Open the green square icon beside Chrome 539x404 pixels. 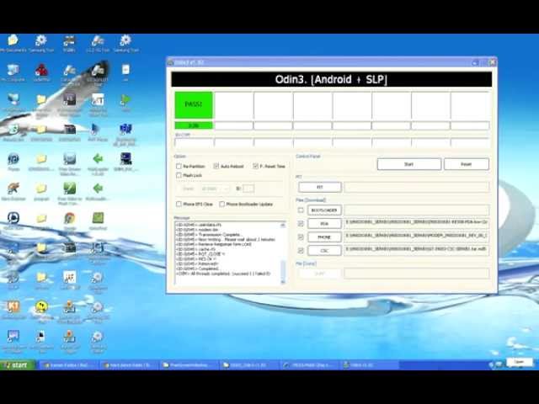(98, 218)
